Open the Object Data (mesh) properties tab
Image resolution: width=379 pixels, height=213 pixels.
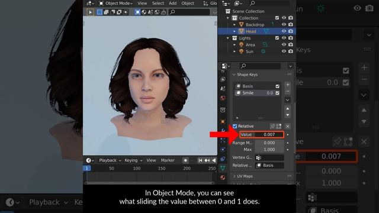tap(223, 168)
